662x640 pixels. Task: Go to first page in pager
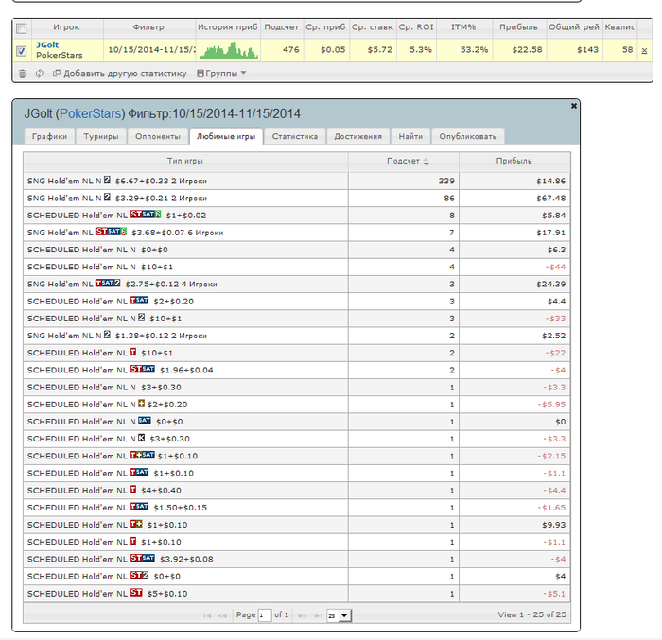207,616
